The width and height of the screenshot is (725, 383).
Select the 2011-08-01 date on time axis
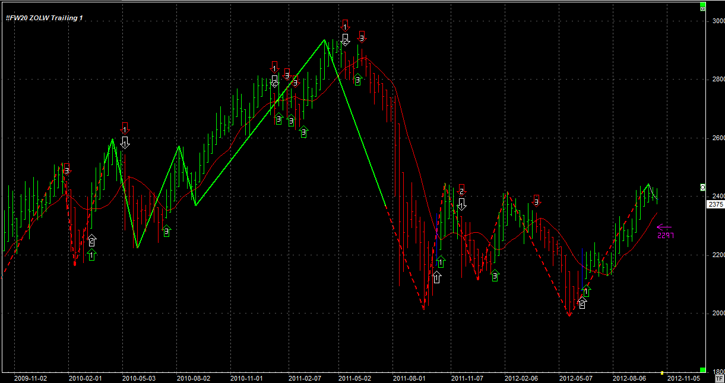point(410,378)
